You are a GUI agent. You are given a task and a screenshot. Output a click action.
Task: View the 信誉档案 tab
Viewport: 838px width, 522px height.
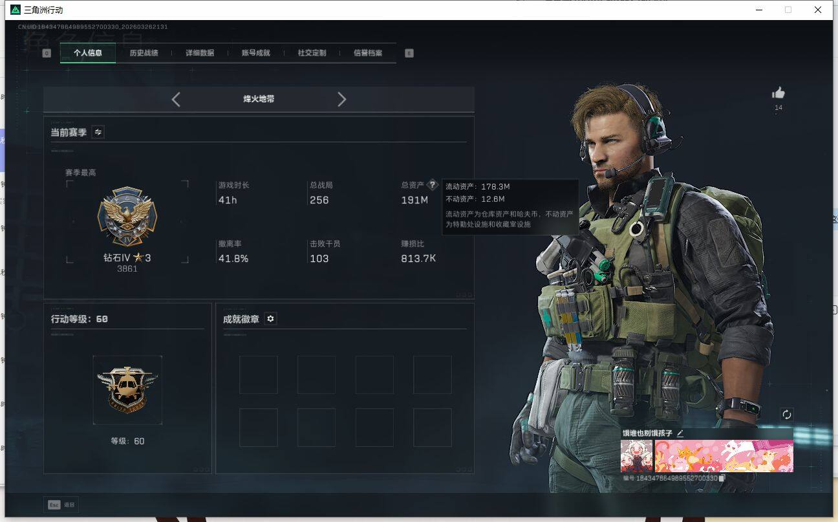(368, 53)
